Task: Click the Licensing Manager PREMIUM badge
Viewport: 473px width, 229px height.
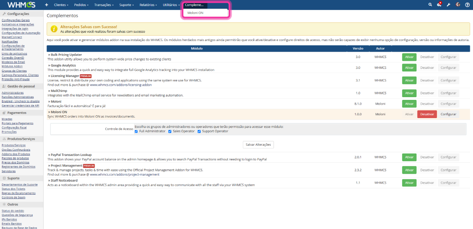Action: pos(86,76)
